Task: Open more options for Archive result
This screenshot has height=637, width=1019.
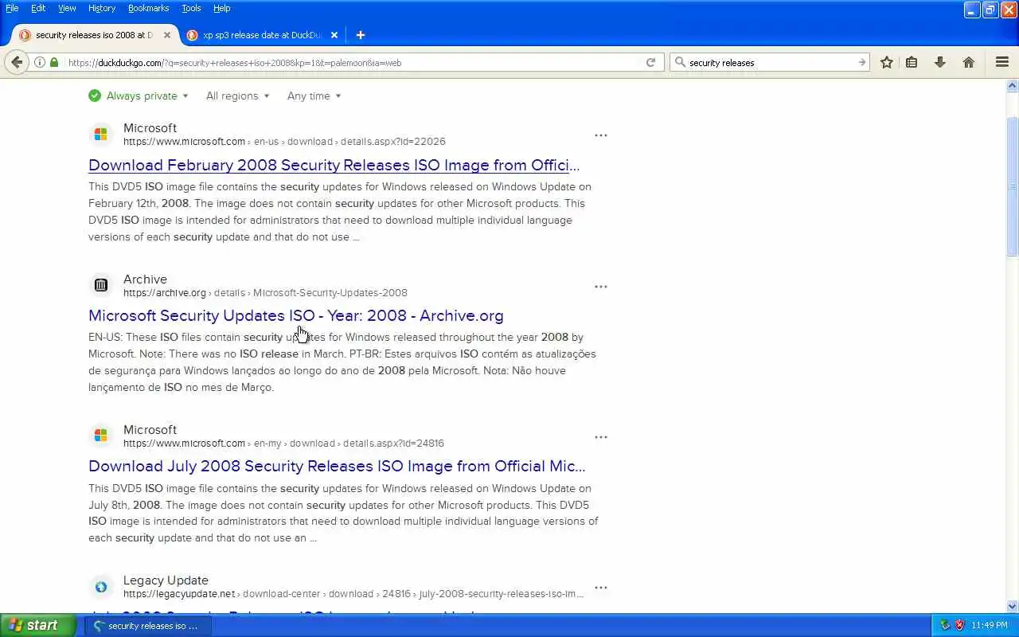Action: (601, 286)
